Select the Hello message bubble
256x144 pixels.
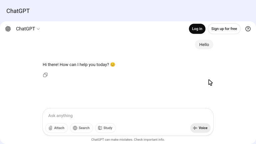point(204,45)
